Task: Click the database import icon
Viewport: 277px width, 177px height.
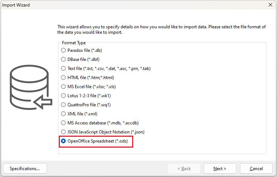Action: (x=31, y=87)
